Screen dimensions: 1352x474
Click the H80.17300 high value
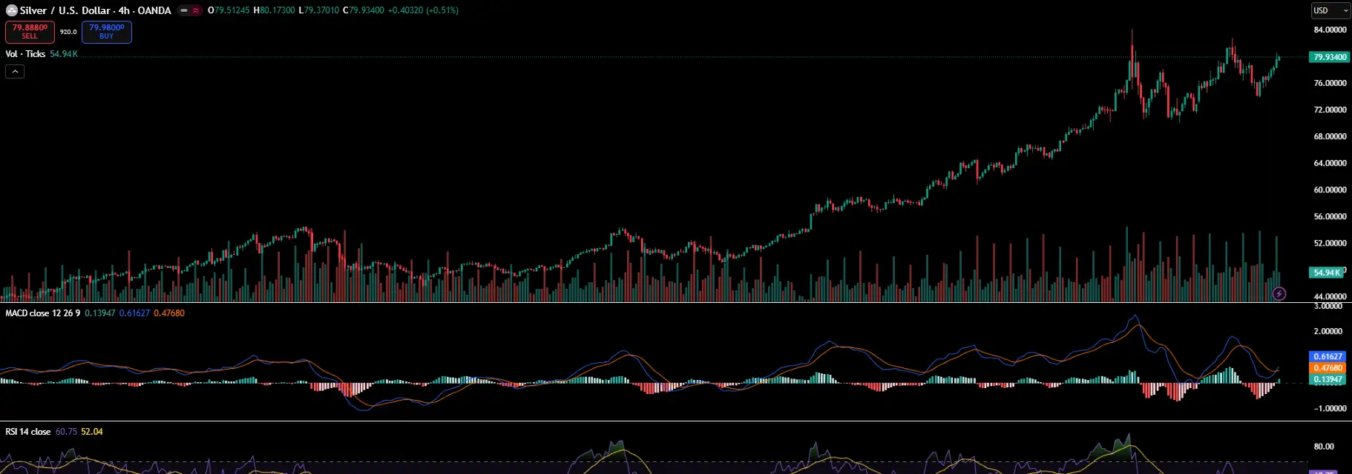[274, 10]
